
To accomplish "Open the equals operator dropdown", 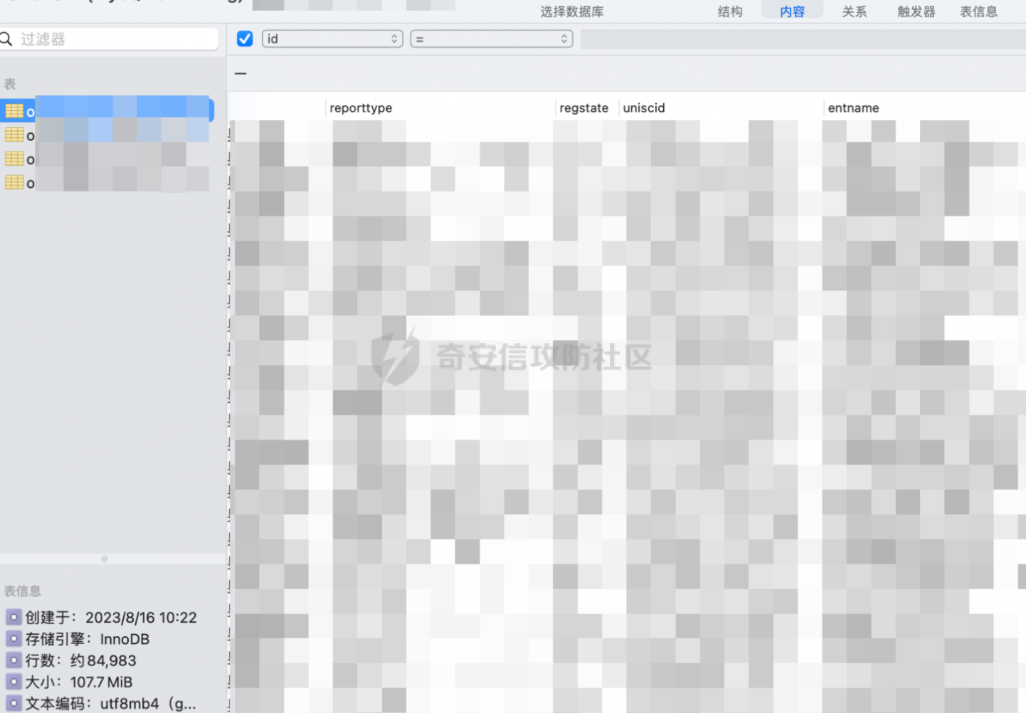I will tap(492, 39).
